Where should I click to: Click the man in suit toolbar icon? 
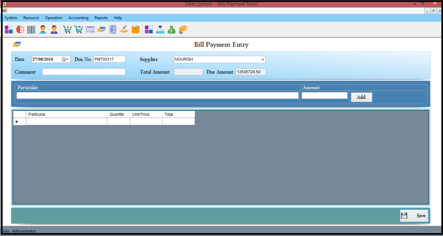(x=54, y=29)
